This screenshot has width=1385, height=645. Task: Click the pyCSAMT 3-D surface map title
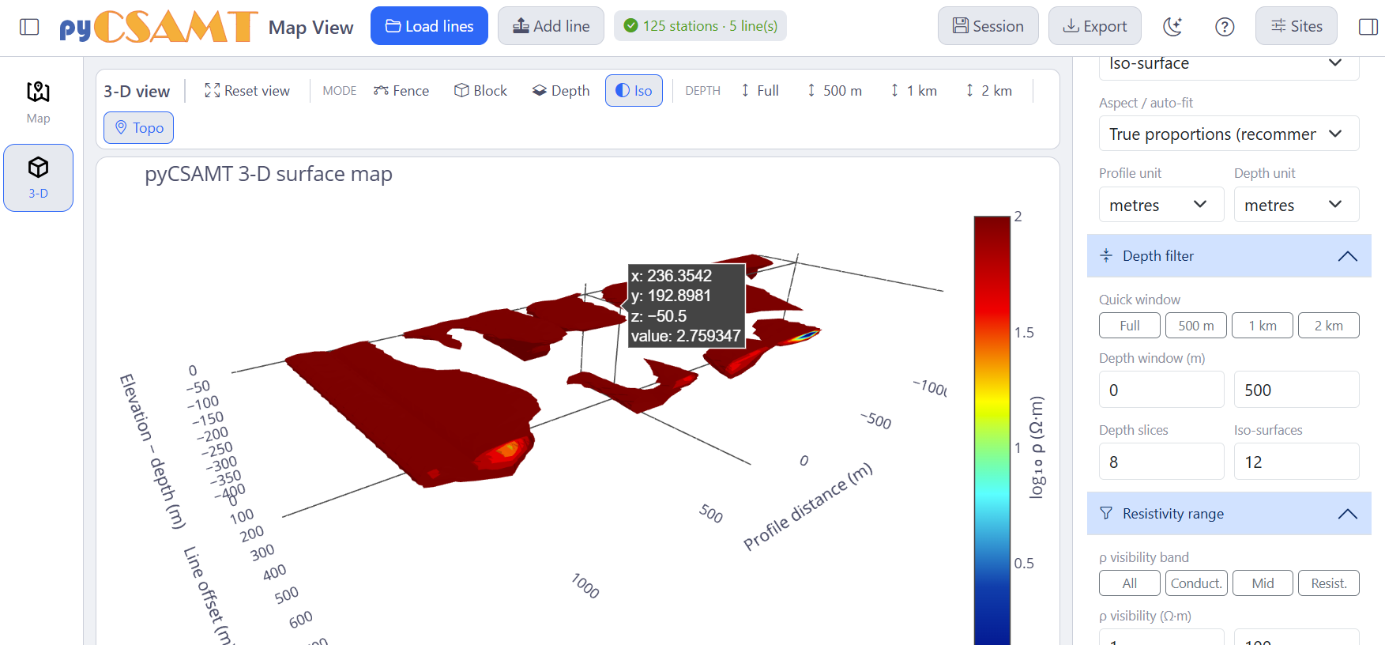pos(269,174)
